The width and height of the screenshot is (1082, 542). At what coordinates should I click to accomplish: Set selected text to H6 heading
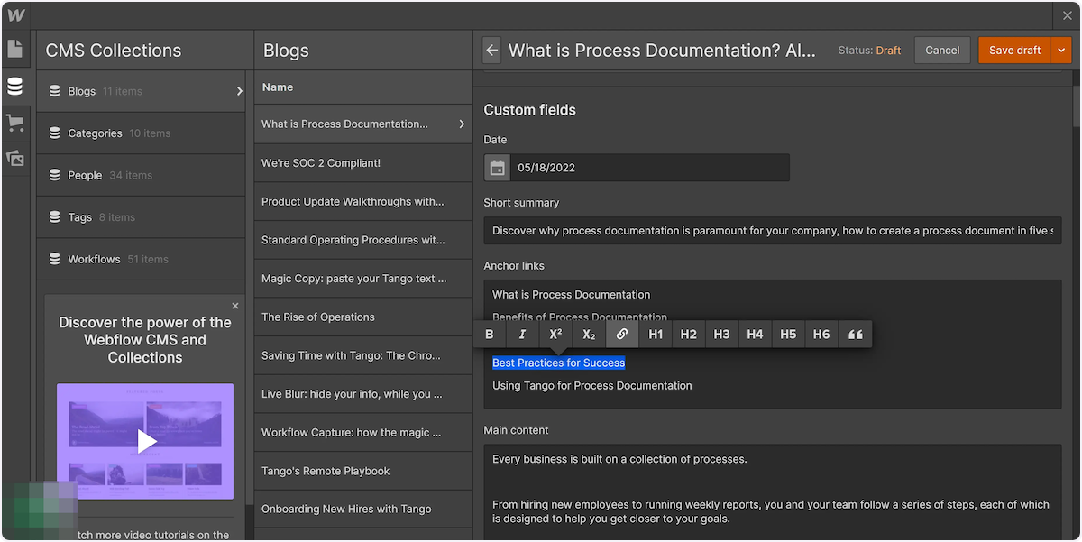click(x=821, y=335)
